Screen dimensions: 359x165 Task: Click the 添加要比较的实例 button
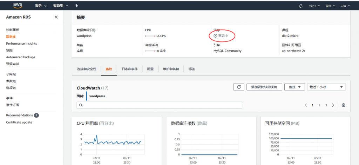pos(264,87)
